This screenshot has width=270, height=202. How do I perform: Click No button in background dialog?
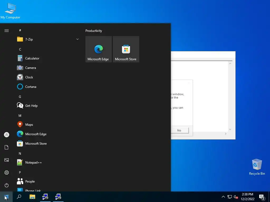click(179, 130)
